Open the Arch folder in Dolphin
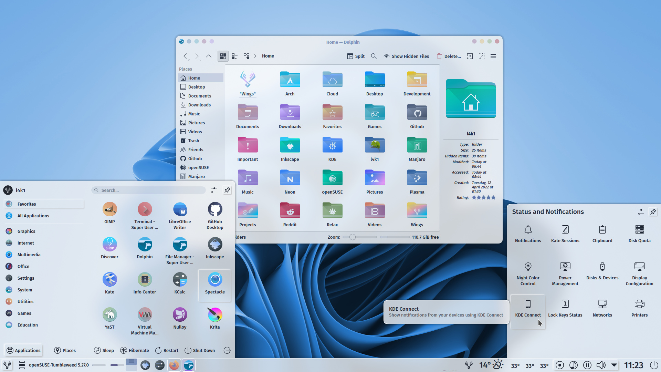 pyautogui.click(x=290, y=84)
